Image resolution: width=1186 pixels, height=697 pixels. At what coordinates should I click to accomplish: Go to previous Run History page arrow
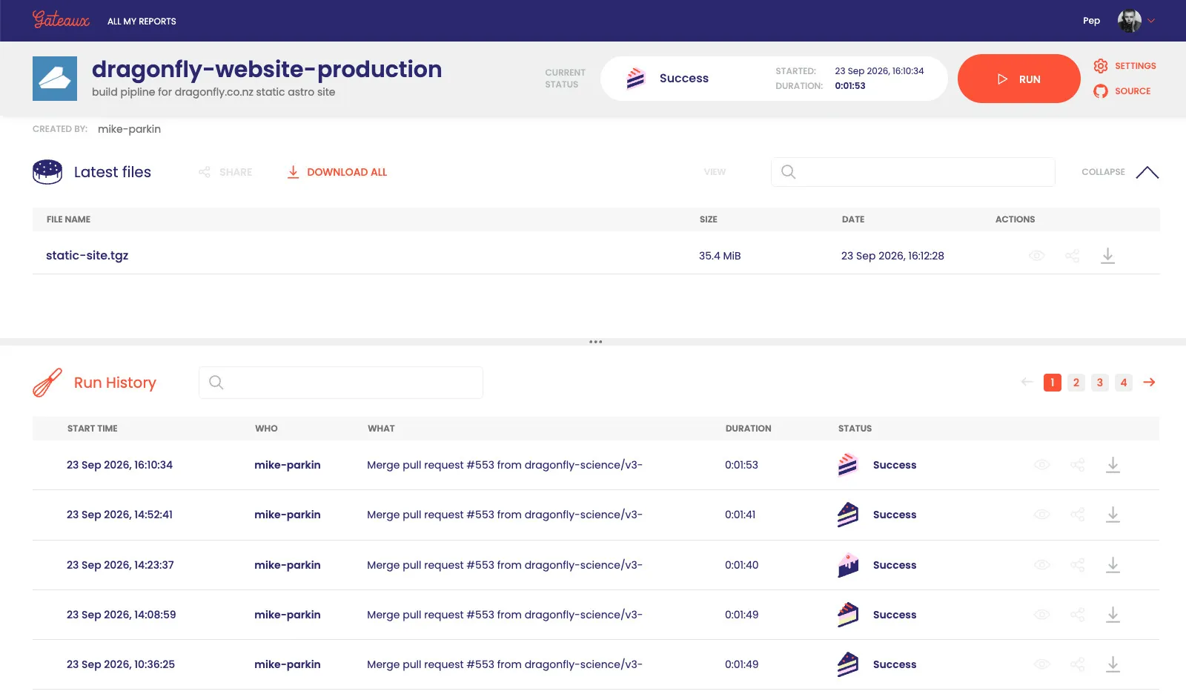1027,382
